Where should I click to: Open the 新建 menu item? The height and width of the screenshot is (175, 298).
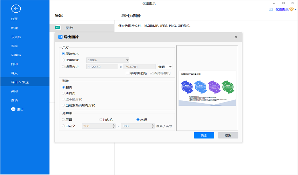14,28
